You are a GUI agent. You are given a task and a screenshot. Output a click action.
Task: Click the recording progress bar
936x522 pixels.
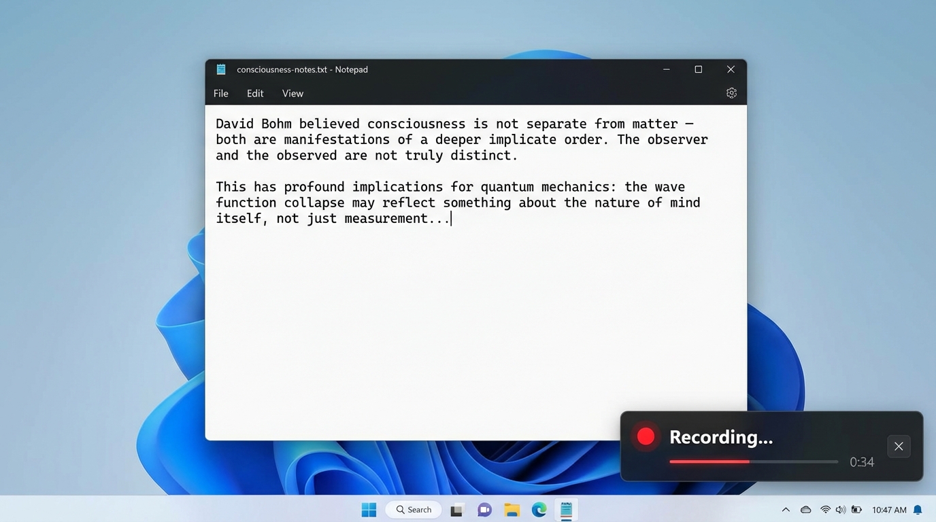tap(754, 462)
